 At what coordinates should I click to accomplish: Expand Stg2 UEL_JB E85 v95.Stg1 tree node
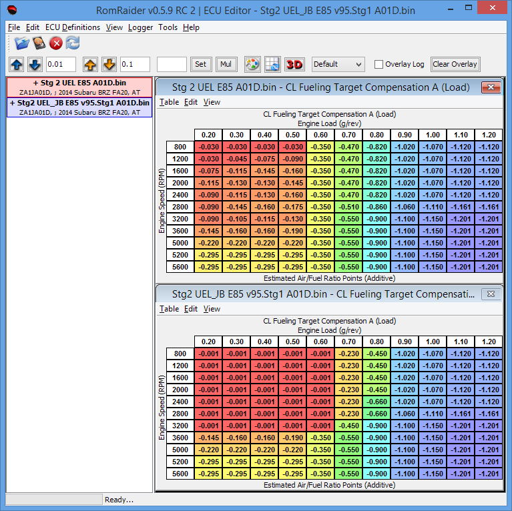pyautogui.click(x=13, y=103)
